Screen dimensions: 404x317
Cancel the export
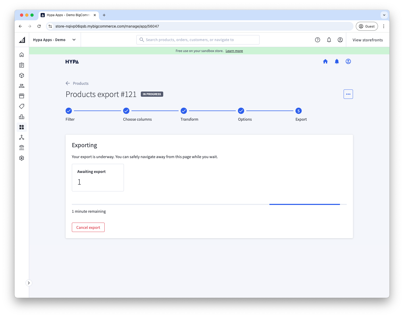[88, 227]
